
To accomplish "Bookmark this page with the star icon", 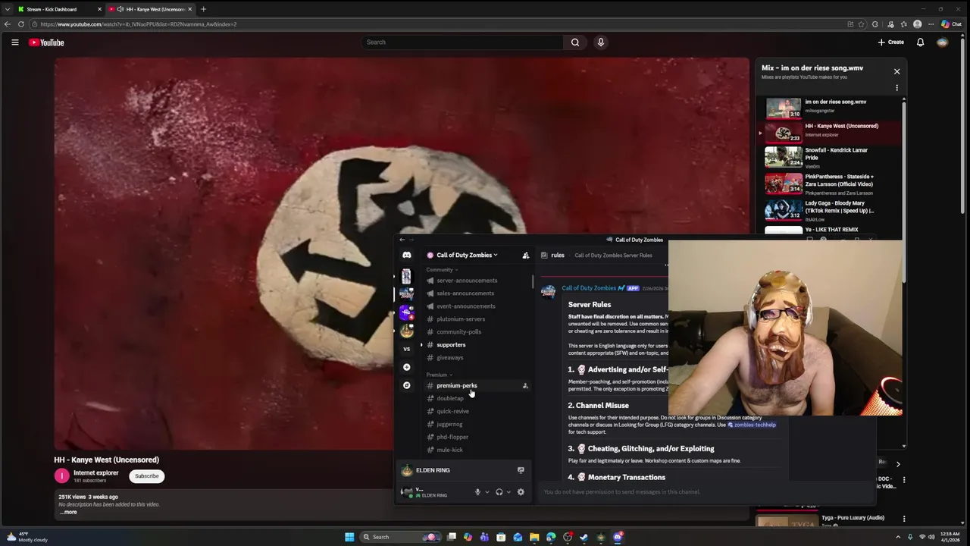I will [861, 24].
